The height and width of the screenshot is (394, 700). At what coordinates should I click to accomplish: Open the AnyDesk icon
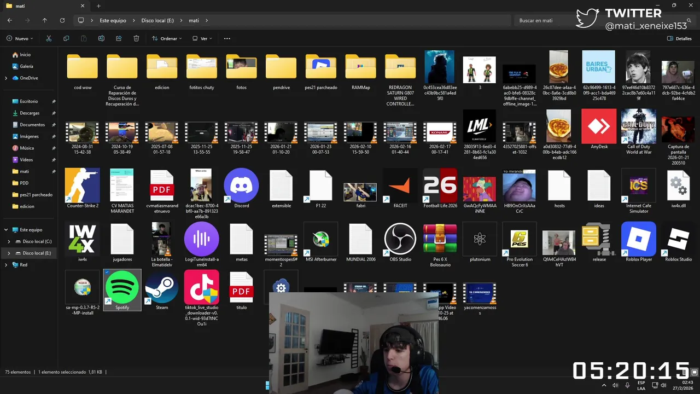pos(599,126)
